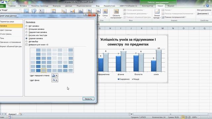This screenshot has width=212, height=119.
Task: Choose the selected wide upward diagonal pattern
Action: pyautogui.click(x=44, y=70)
